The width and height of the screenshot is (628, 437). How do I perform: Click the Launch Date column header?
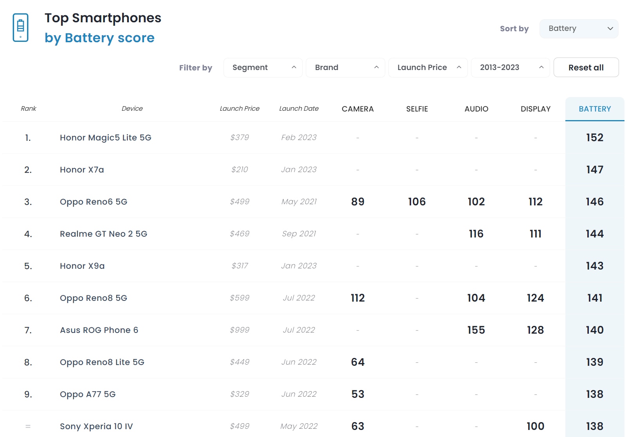coord(299,108)
